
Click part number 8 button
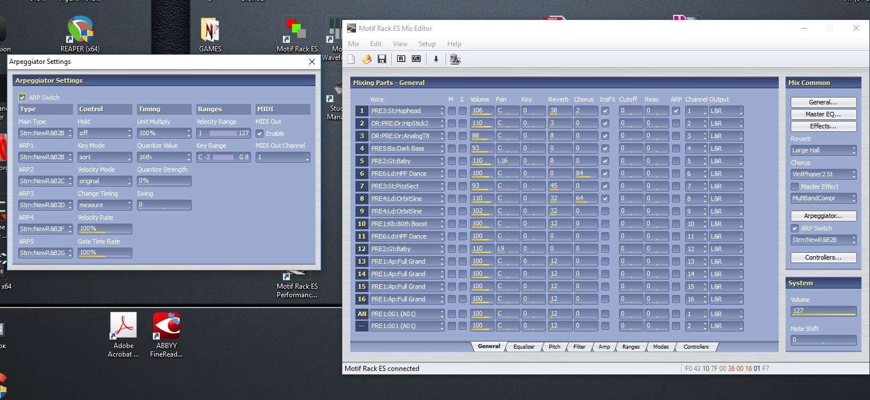[361, 199]
